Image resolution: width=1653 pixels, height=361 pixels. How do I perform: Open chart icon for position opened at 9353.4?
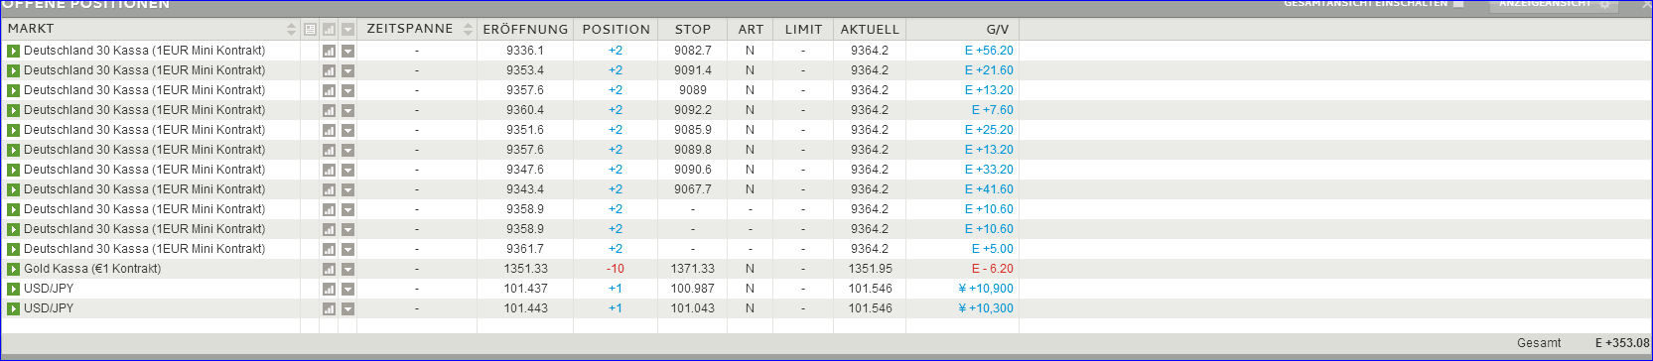pyautogui.click(x=329, y=70)
